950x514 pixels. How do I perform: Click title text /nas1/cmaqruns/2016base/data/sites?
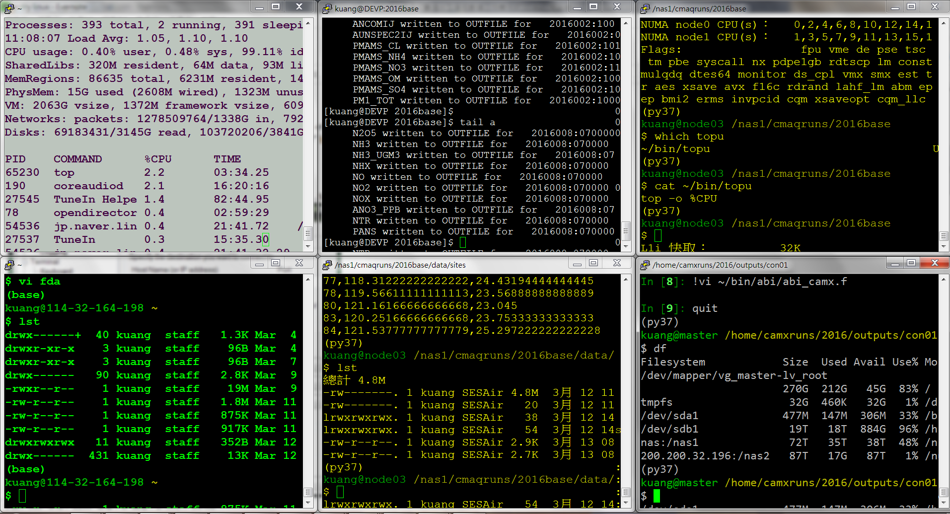tap(400, 265)
